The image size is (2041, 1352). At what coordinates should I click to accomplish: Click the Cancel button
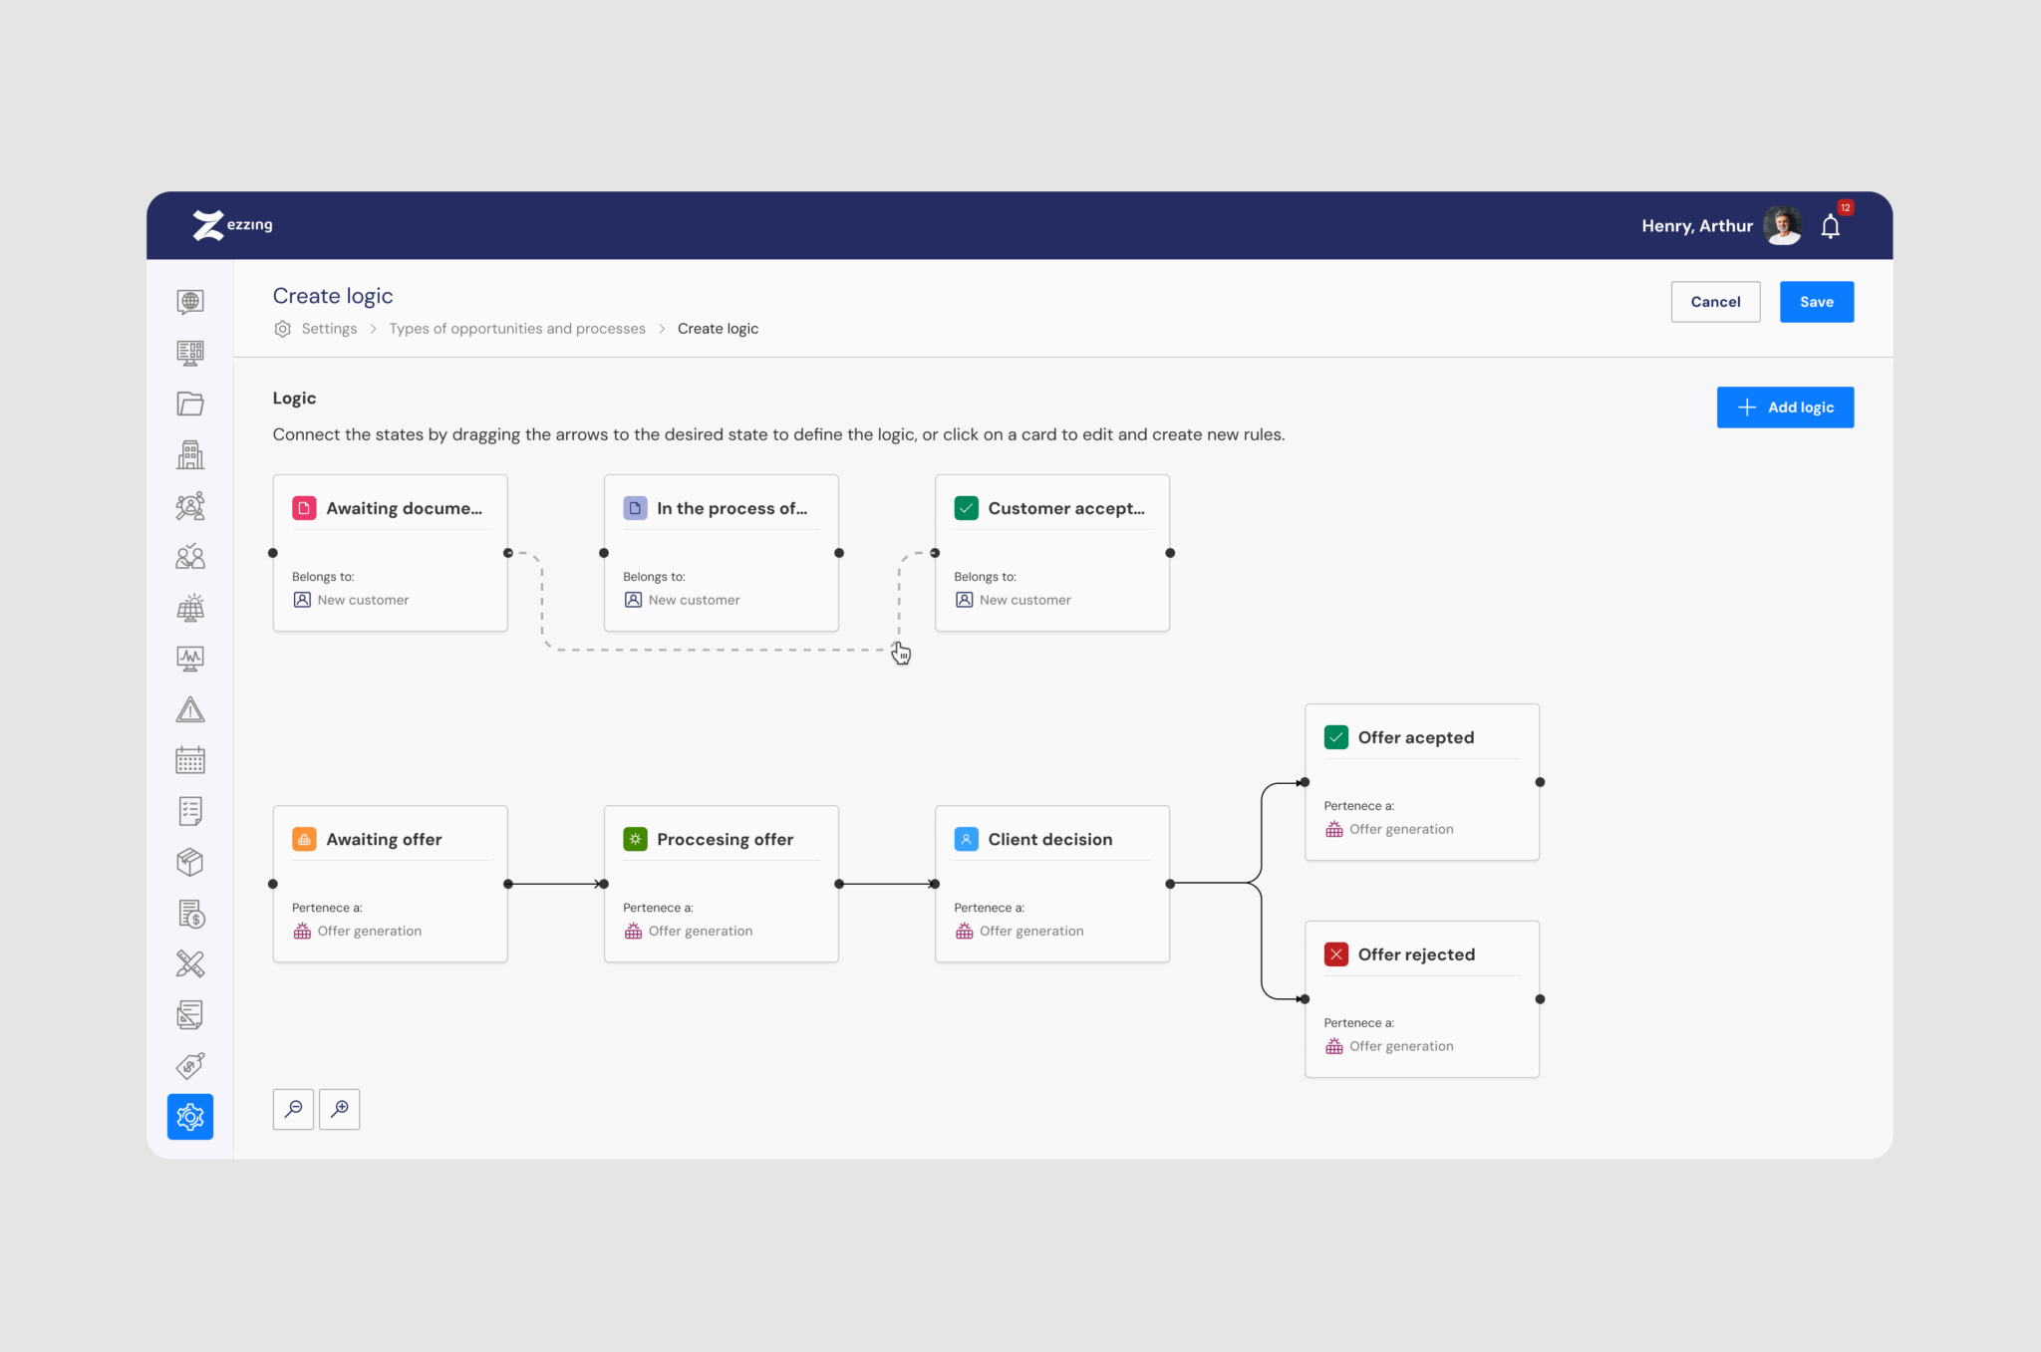pos(1715,302)
